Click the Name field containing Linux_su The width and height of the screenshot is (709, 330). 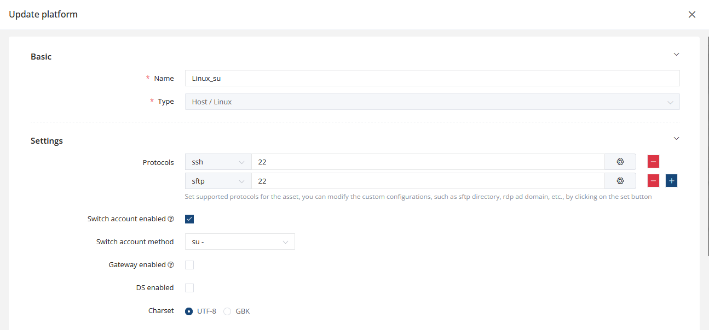tap(432, 78)
